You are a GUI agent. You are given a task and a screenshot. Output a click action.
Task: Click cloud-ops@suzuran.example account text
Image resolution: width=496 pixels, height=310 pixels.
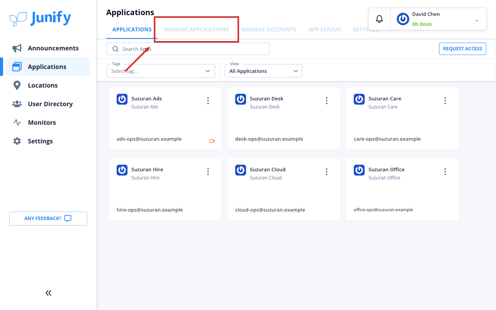coord(270,210)
